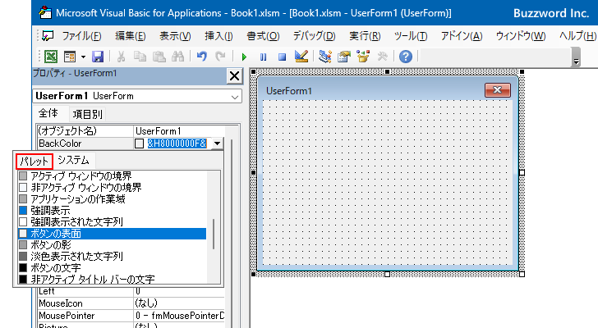Viewport: 598px width, 328px height.
Task: Open Find with the binoculars icon
Action: click(177, 57)
